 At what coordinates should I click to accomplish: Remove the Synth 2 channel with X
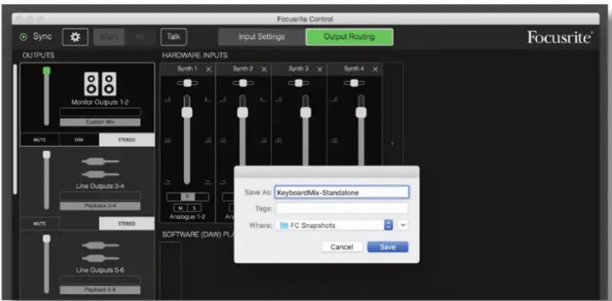[x=264, y=69]
